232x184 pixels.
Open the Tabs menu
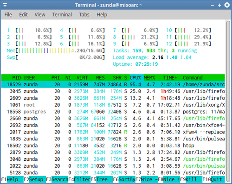(84, 15)
